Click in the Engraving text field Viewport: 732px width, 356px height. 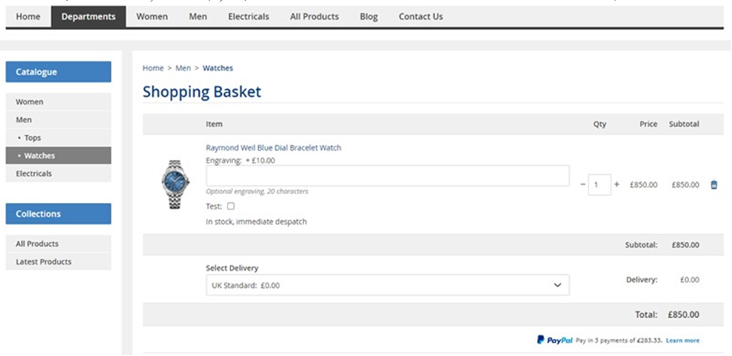click(x=387, y=176)
